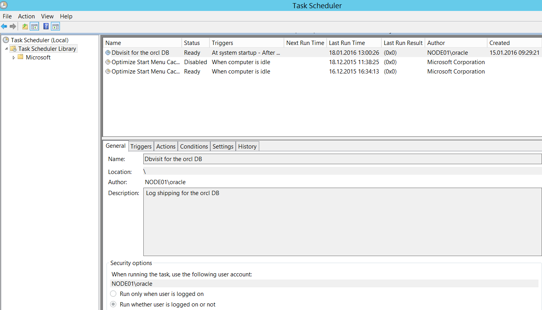Click NODE01\oracle in the list Author column
Image resolution: width=542 pixels, height=310 pixels.
click(x=448, y=52)
